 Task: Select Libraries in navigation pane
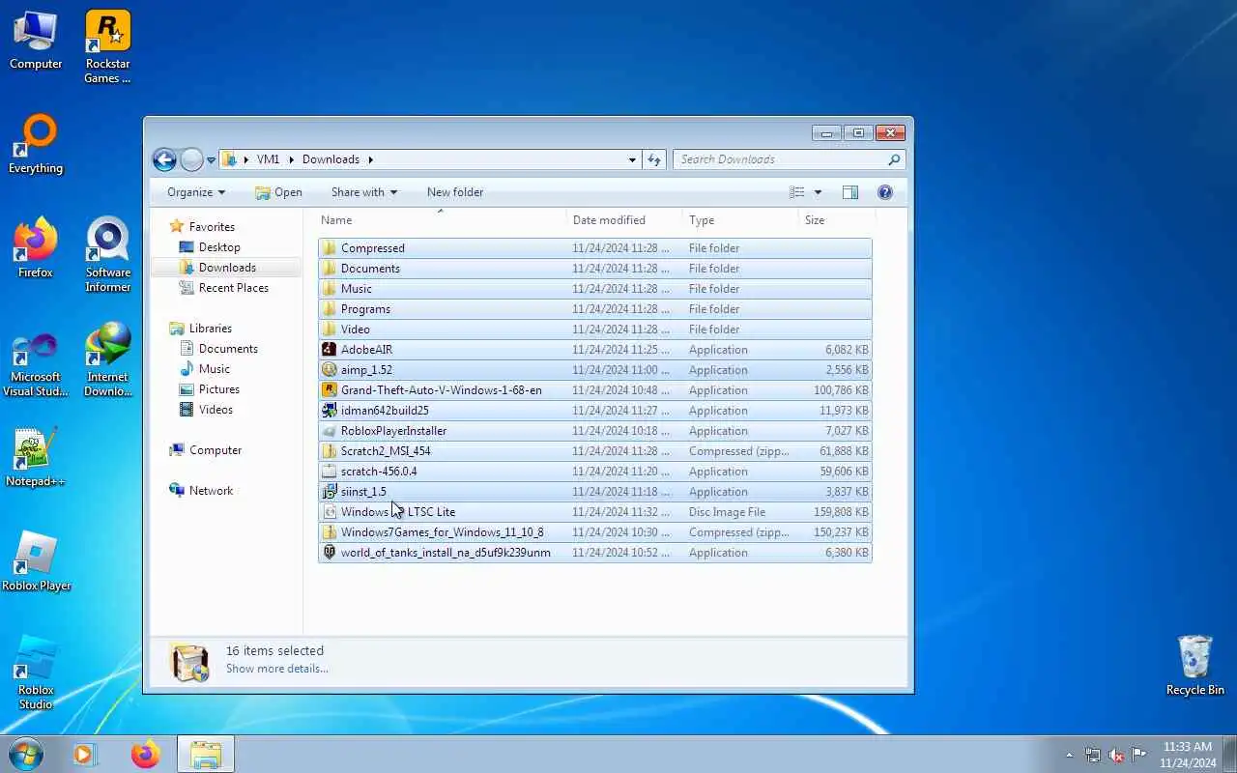[x=210, y=329]
